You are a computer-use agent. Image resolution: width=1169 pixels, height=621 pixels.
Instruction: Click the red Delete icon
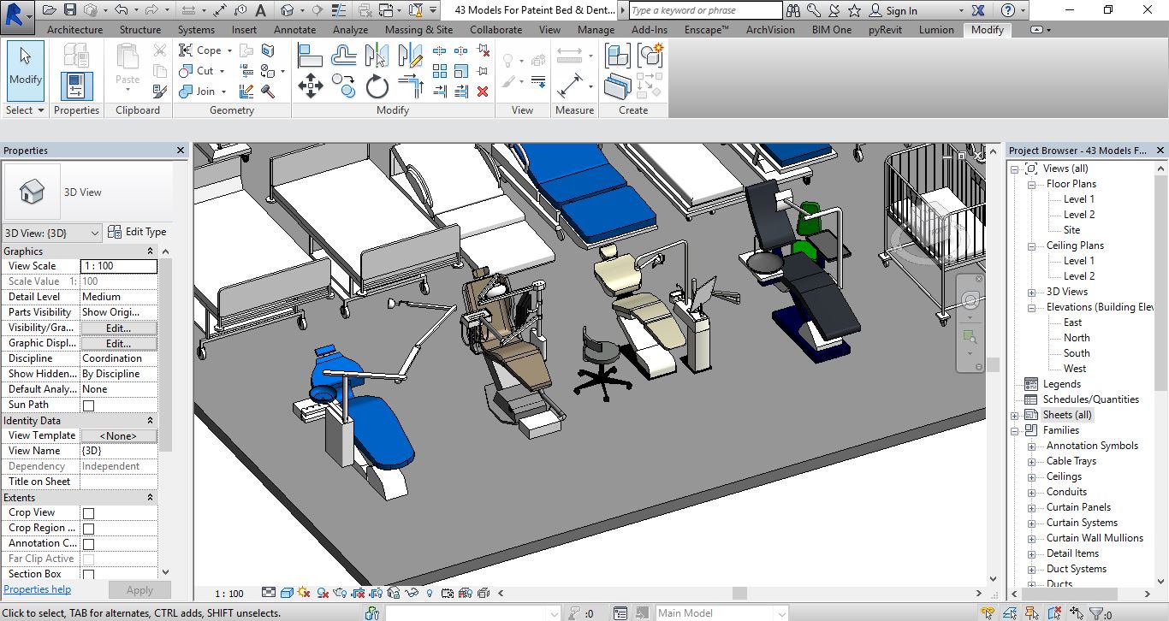[x=483, y=92]
